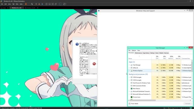The width and height of the screenshot is (194, 109).
Task: Enter full screen mode in VMware
Action: [53, 4]
